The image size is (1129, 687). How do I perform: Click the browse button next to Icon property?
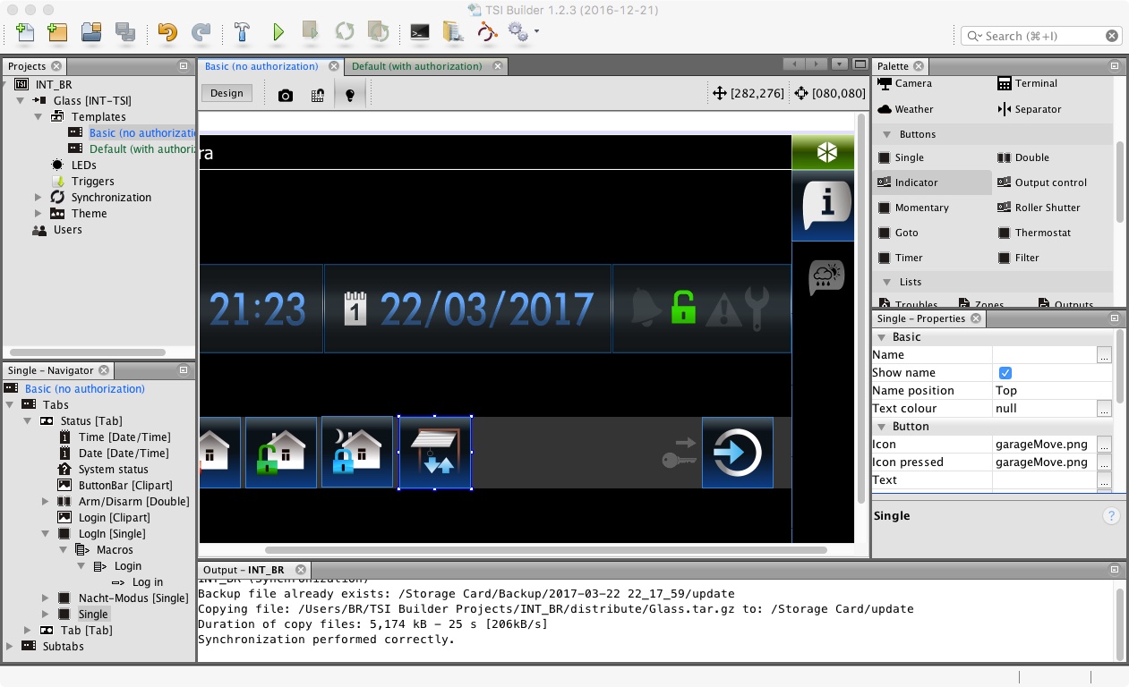coord(1104,445)
